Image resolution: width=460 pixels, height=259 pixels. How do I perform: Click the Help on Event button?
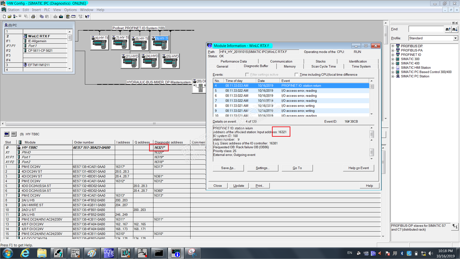point(358,168)
